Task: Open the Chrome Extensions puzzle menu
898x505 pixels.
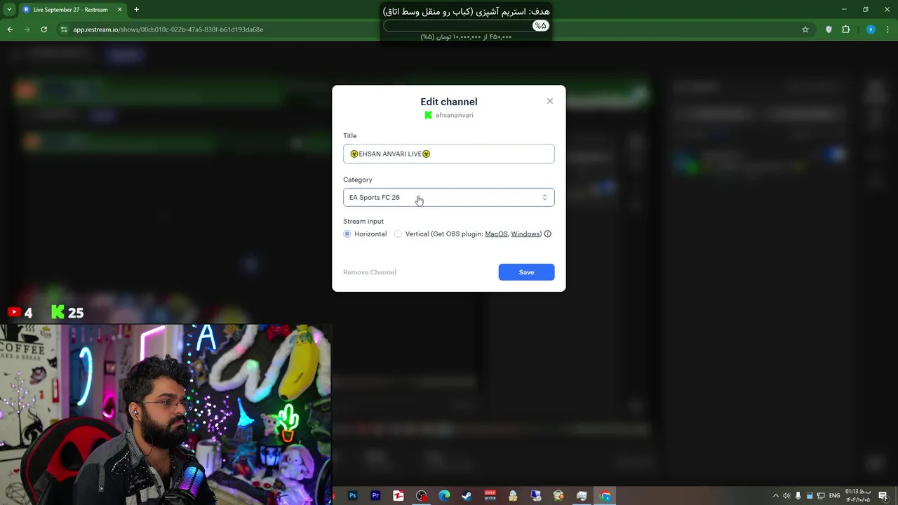Action: [x=845, y=29]
